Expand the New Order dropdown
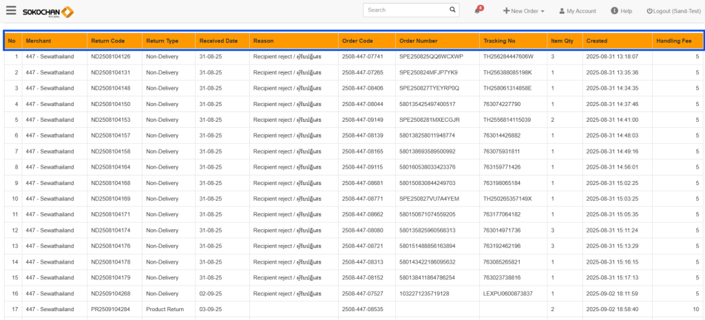This screenshot has width=705, height=320. coord(523,11)
